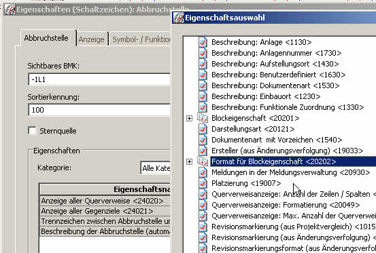Expand Format für Blockeigenschaft <20202> node

[x=189, y=161]
